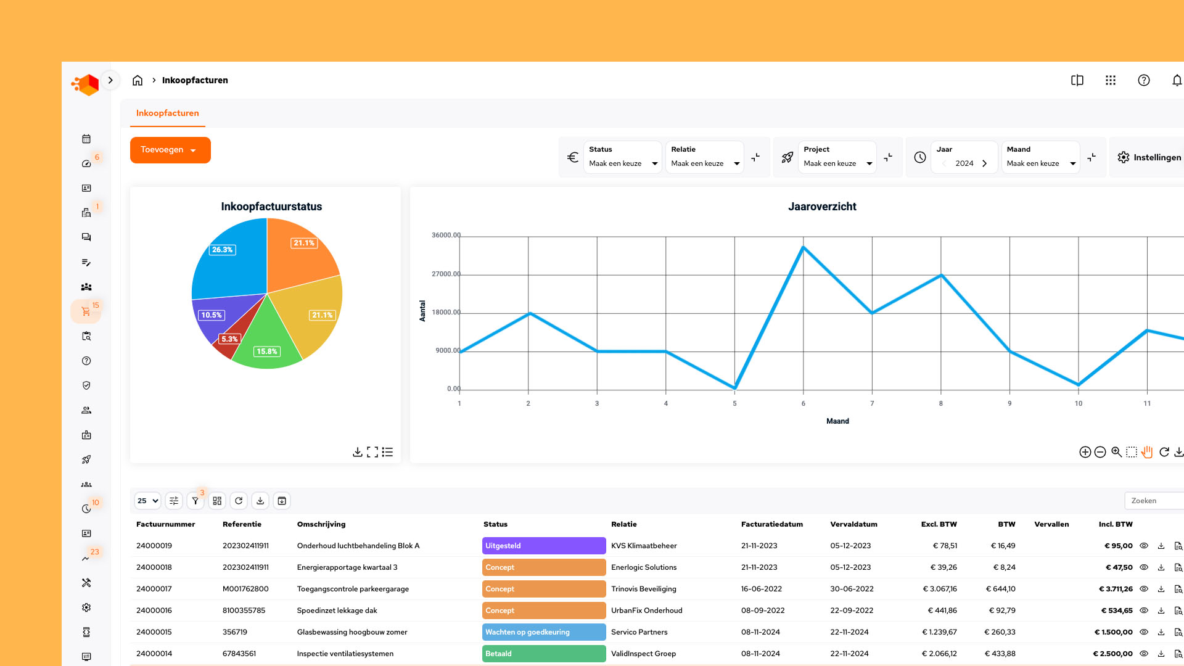This screenshot has width=1184, height=666.
Task: Open the table filter funnel icon
Action: 195,501
